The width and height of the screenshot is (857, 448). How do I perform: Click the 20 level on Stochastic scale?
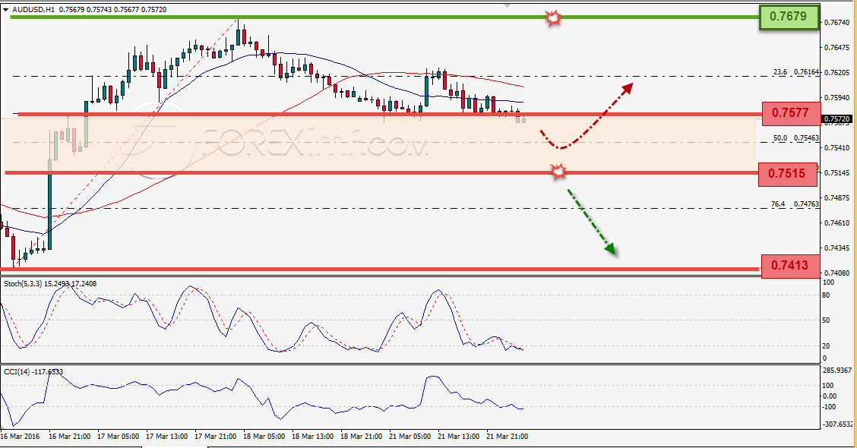(x=826, y=345)
